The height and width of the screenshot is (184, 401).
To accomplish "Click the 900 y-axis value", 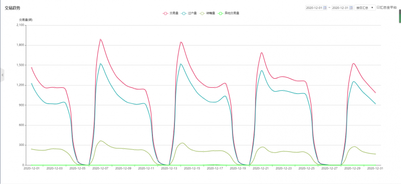I will [22, 105].
